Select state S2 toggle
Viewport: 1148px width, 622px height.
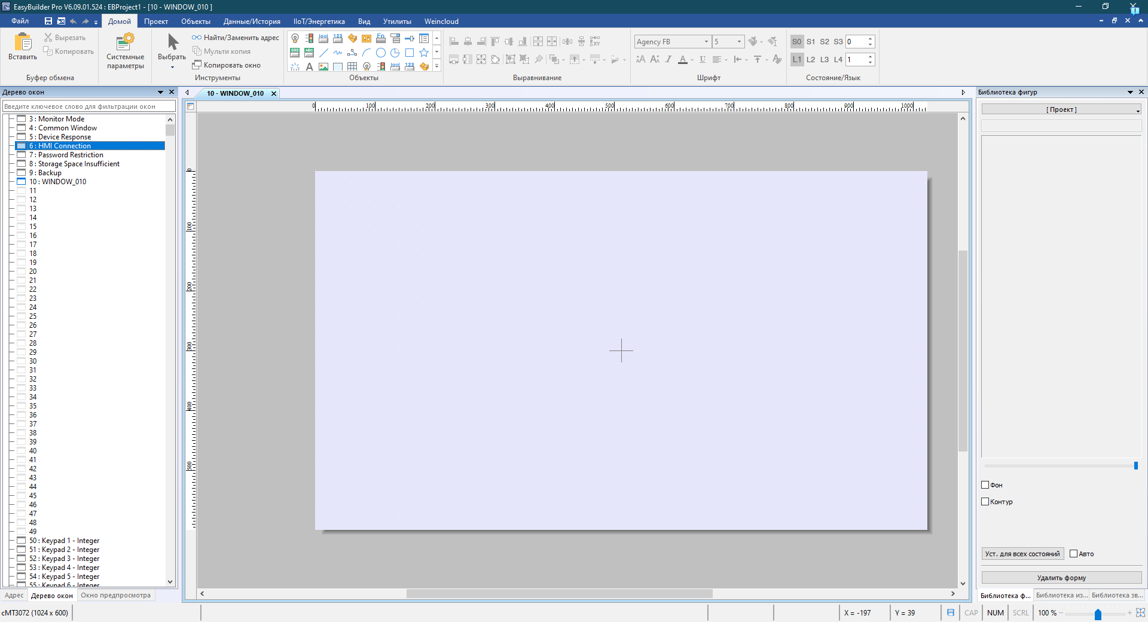pos(825,42)
